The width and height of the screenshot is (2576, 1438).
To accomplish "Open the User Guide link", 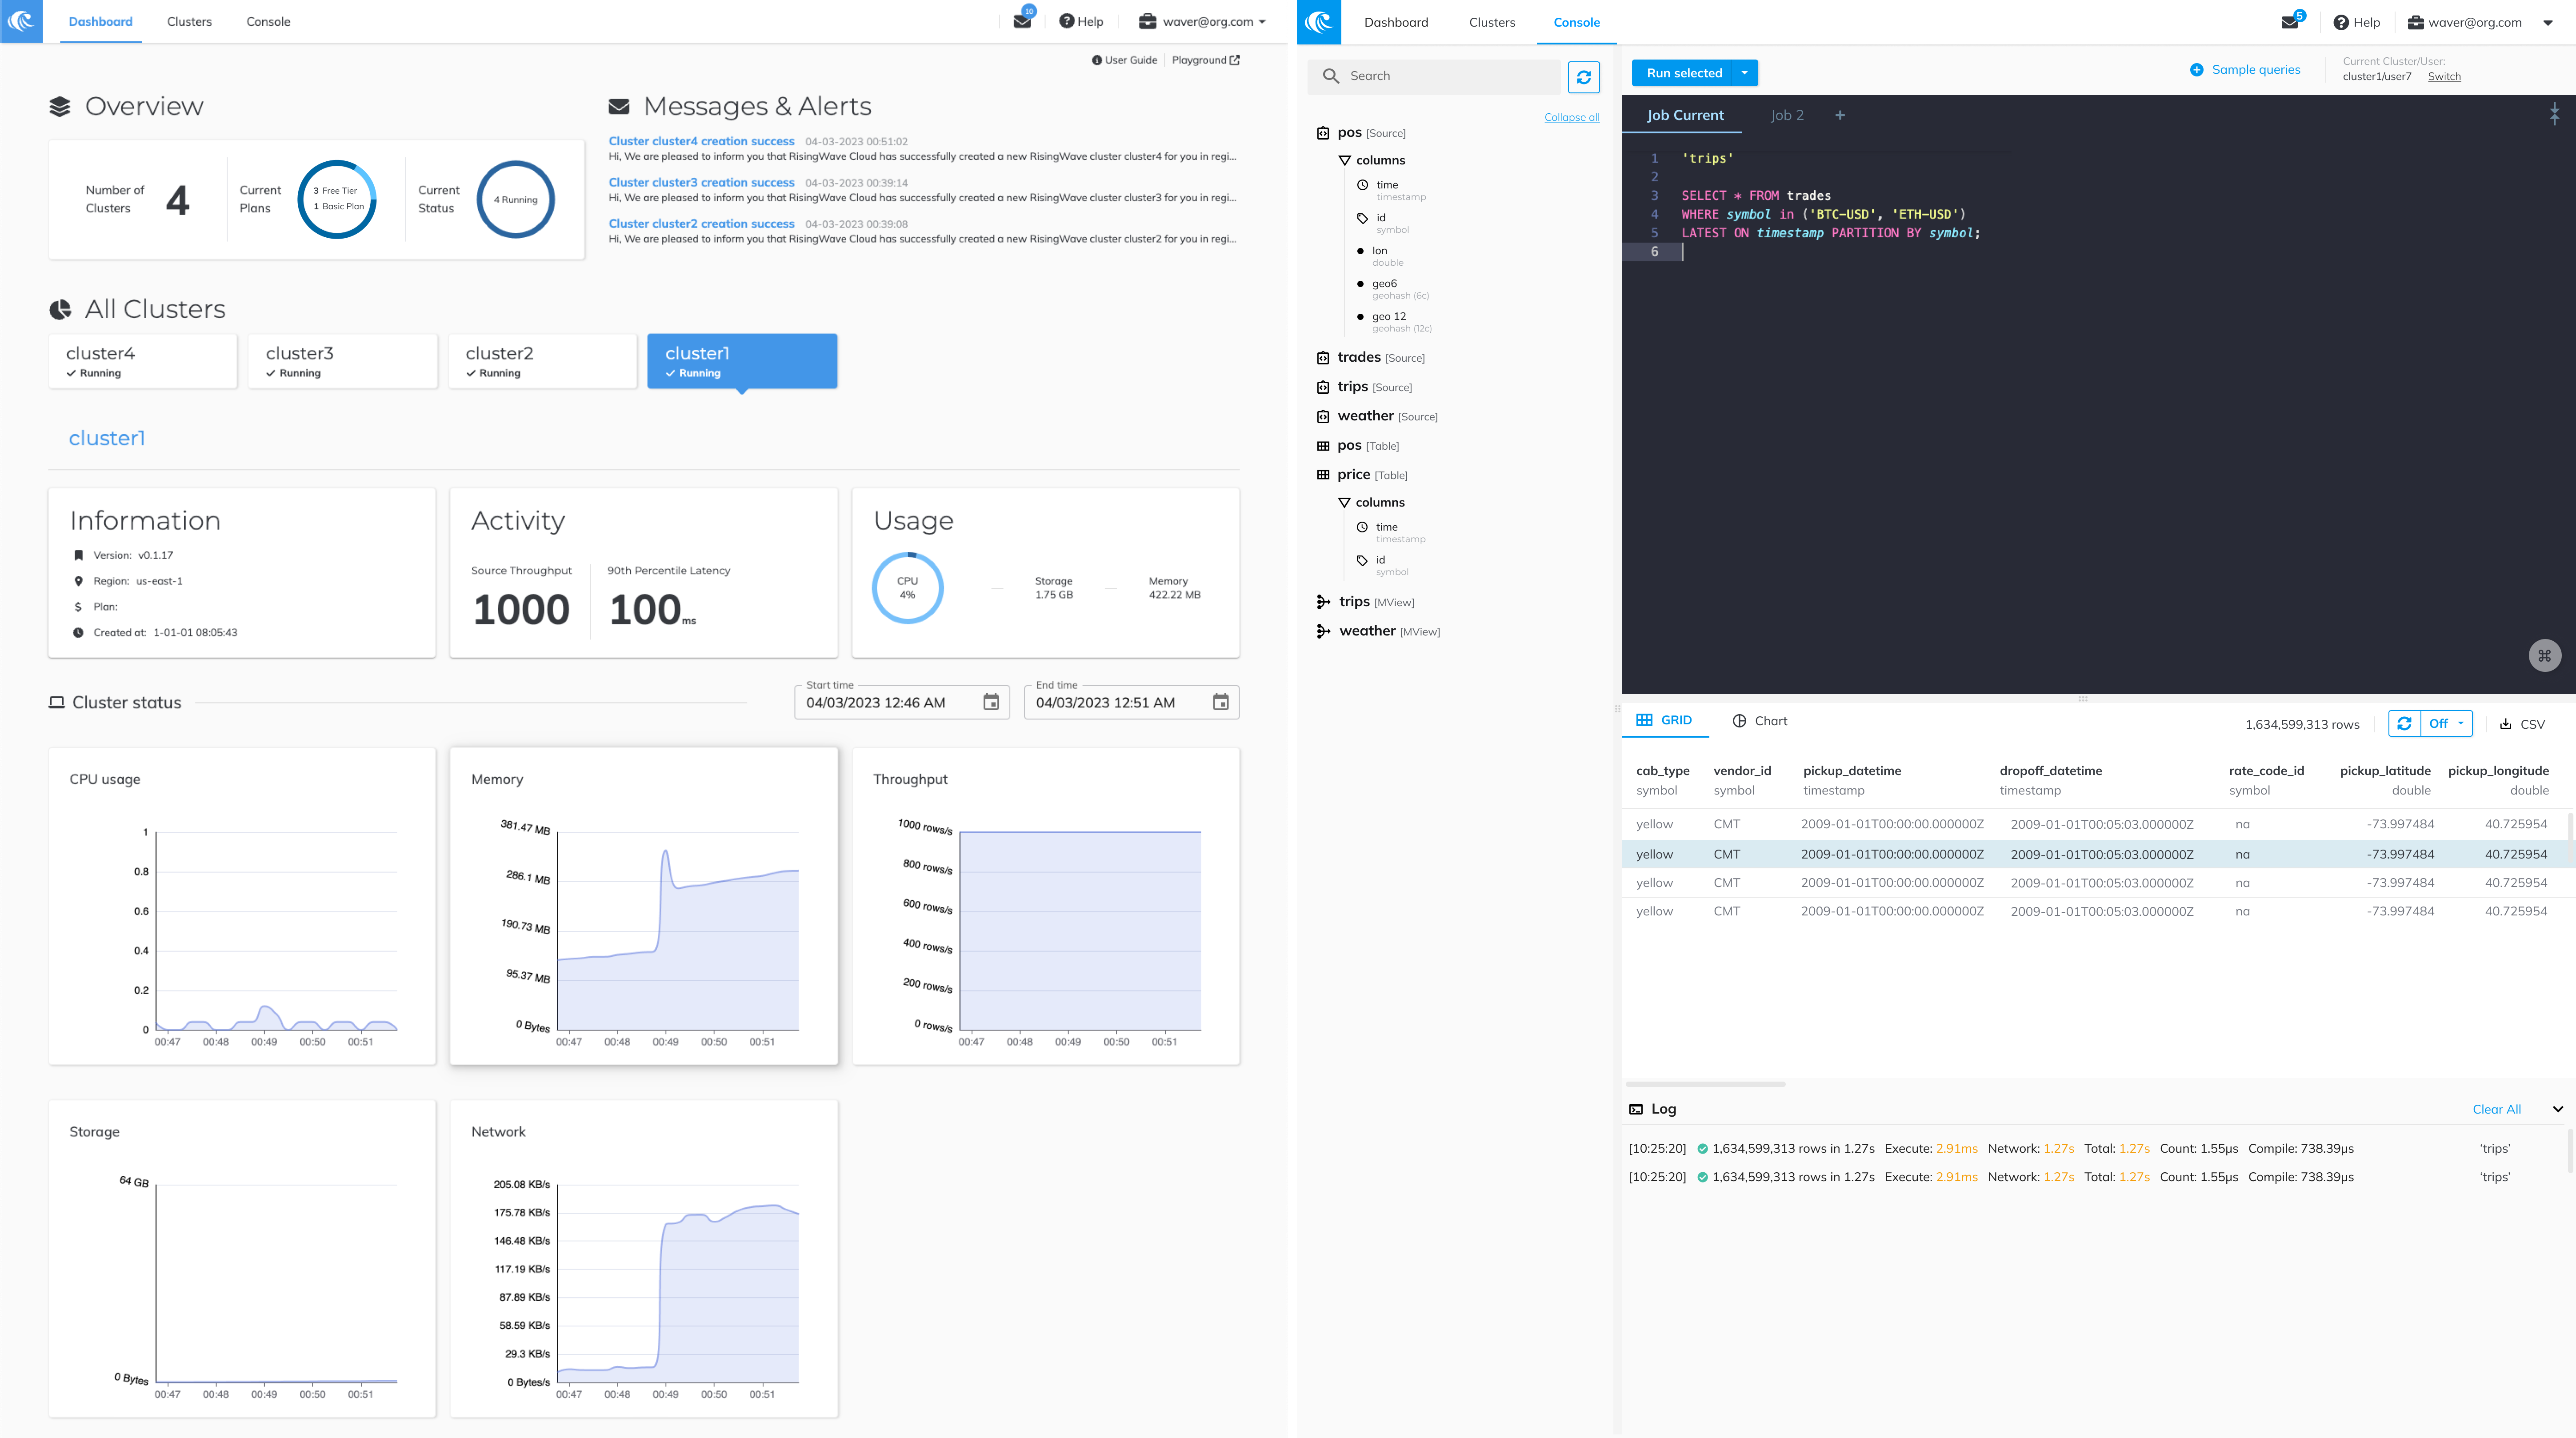I will point(1124,60).
